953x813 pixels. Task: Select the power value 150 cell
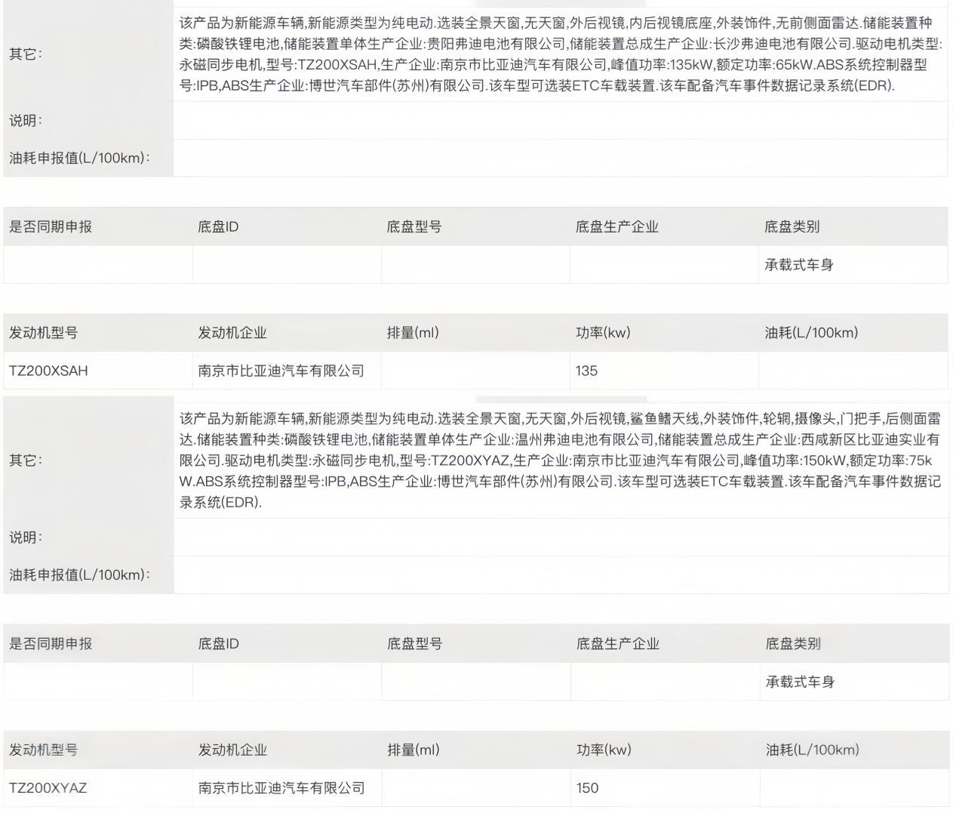587,788
